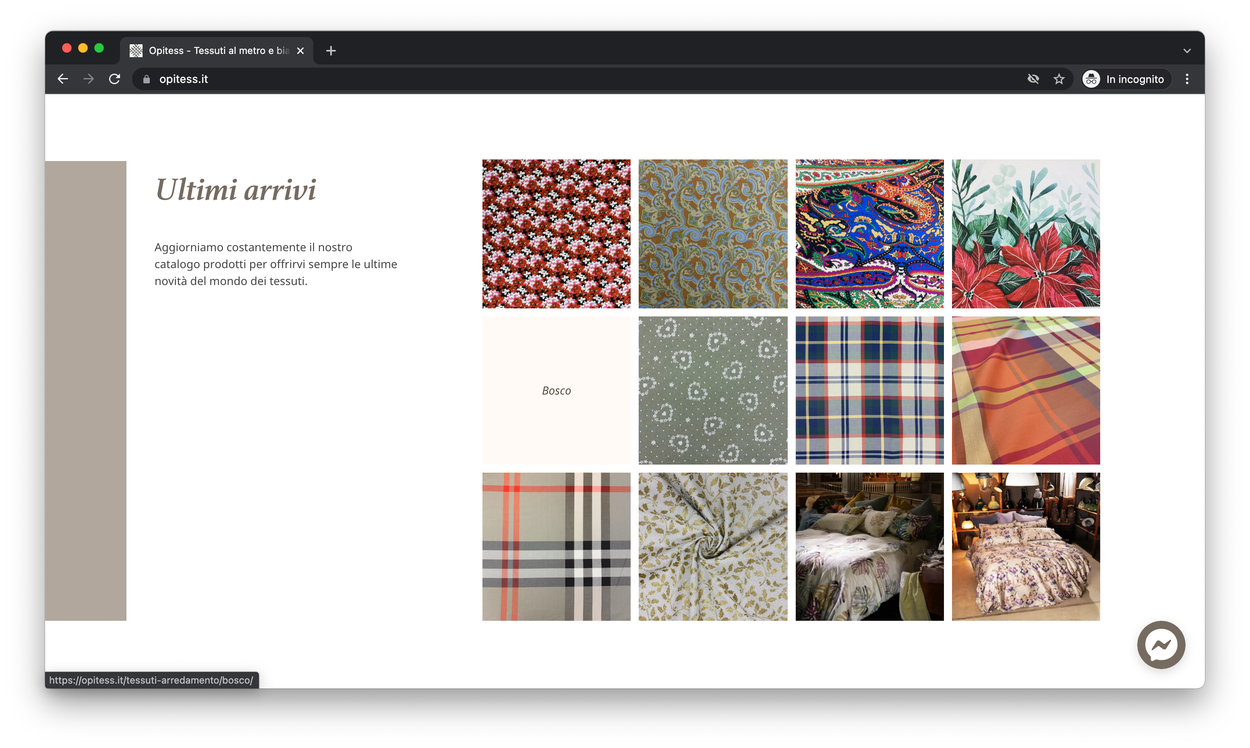
Task: Reload the opitess.it page
Action: (114, 79)
